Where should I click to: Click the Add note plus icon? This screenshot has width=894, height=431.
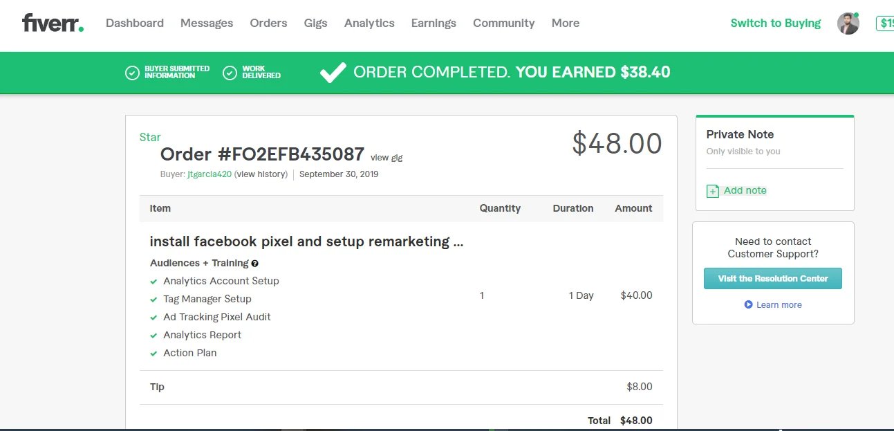click(x=713, y=191)
